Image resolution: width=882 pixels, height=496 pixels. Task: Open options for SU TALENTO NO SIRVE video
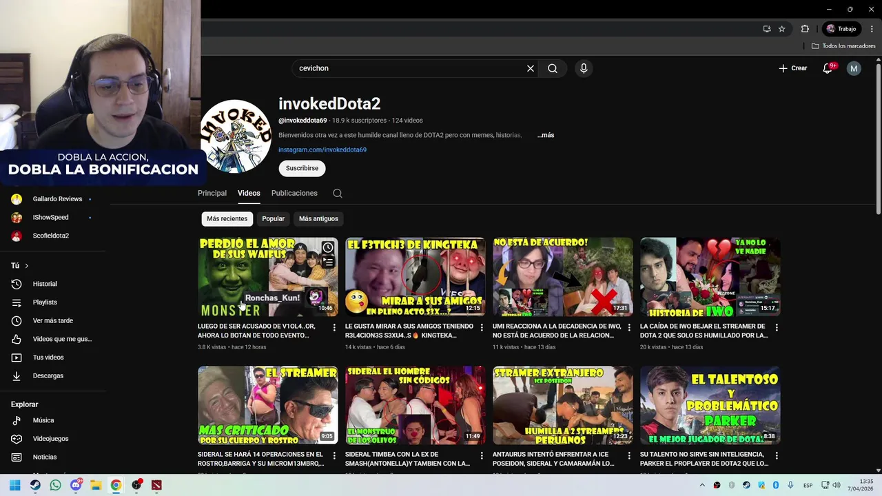(x=777, y=455)
